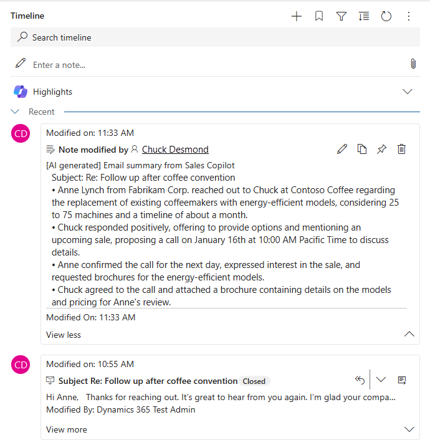Screen dimensions: 430x440
Task: Click View more on the email
Action: [67, 429]
